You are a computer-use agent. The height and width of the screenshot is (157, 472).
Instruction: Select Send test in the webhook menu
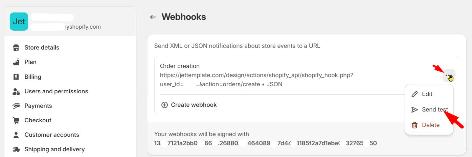[434, 109]
